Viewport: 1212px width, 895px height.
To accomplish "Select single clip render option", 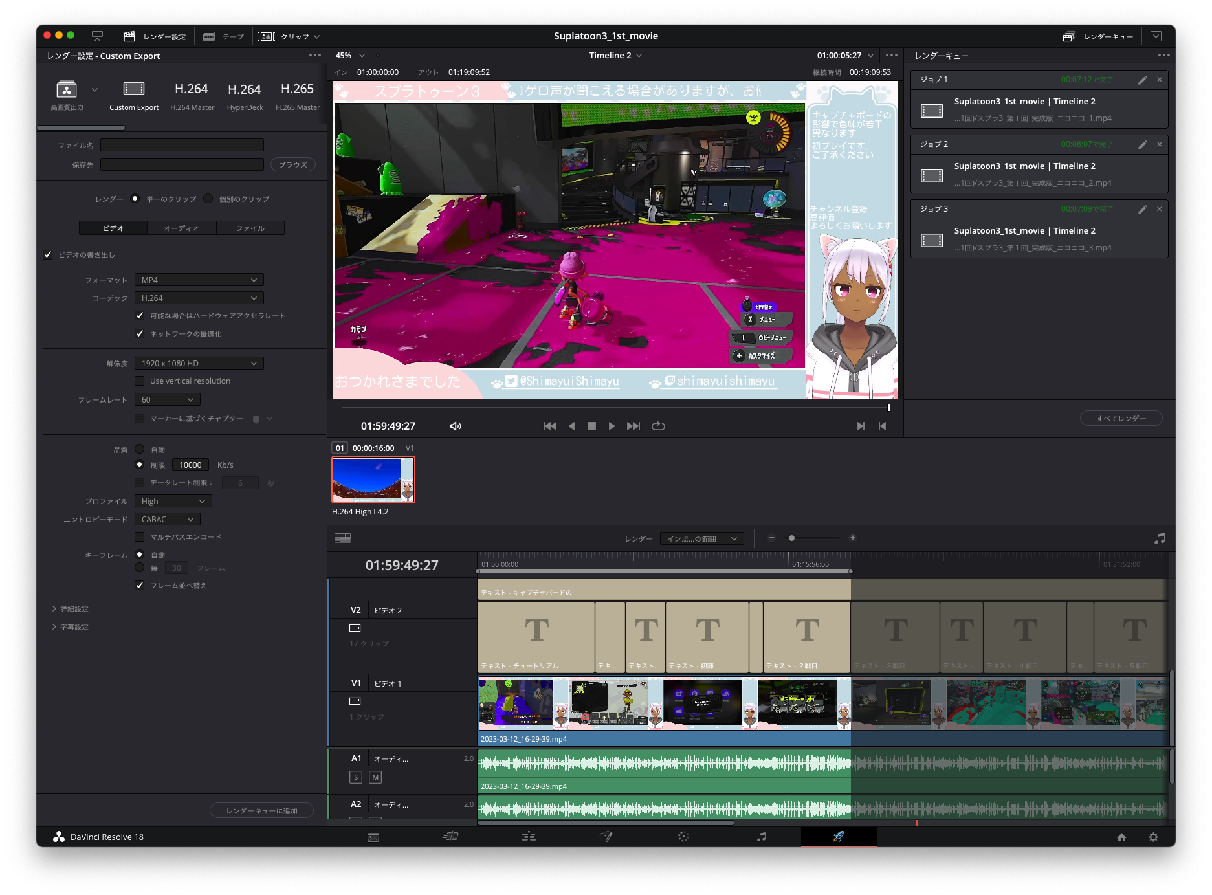I will [135, 199].
